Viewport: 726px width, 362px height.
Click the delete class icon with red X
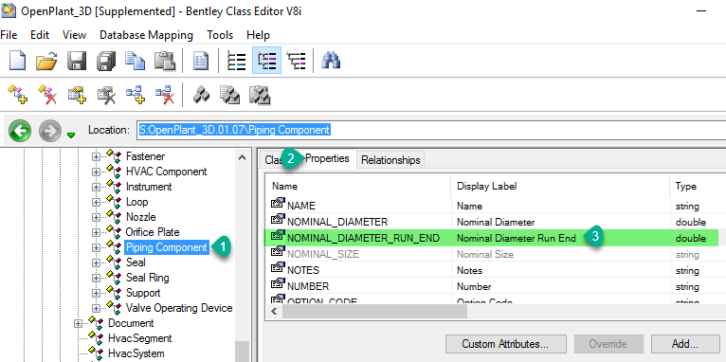coord(47,95)
